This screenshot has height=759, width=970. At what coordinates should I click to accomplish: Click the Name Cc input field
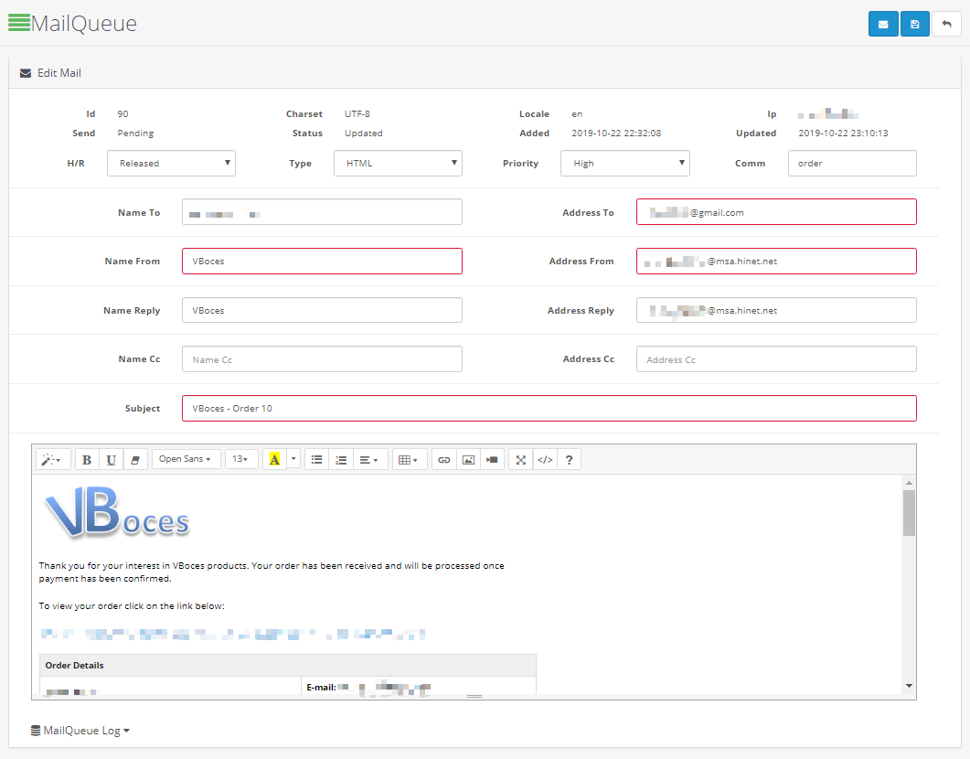click(322, 359)
